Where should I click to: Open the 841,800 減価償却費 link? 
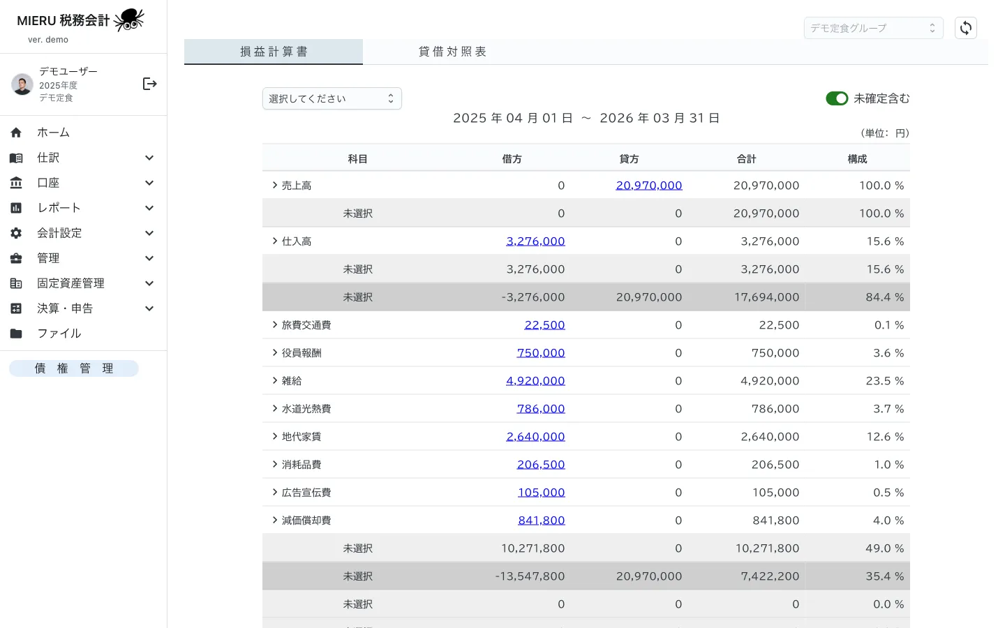tap(542, 520)
